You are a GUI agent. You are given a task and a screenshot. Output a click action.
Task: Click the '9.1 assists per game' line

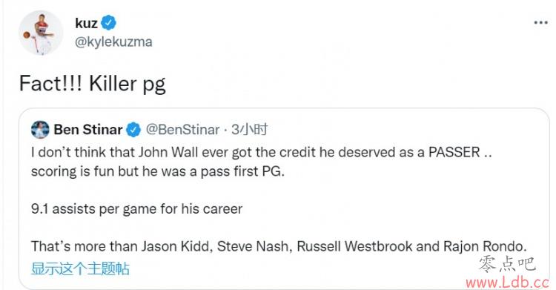(x=136, y=208)
